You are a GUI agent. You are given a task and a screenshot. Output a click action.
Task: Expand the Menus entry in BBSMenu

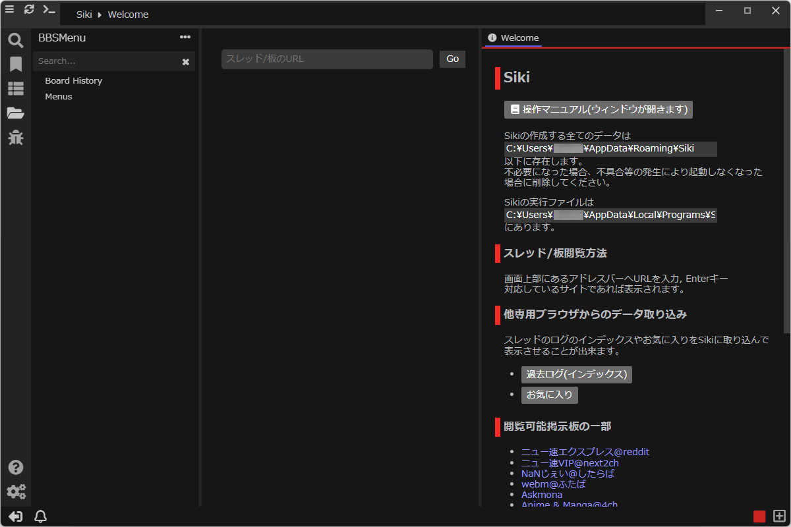point(58,96)
